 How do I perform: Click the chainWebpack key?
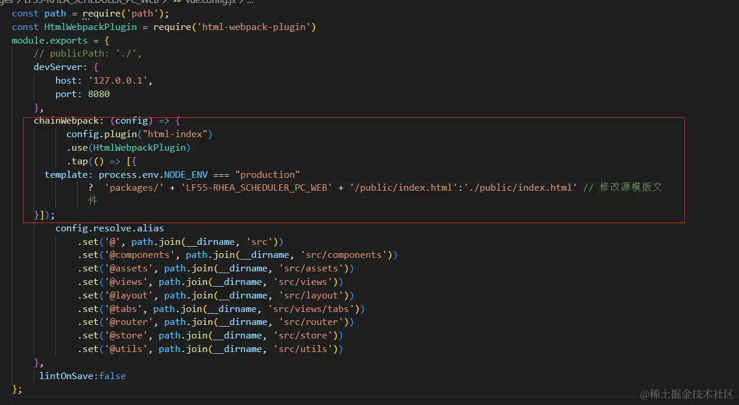(x=66, y=121)
